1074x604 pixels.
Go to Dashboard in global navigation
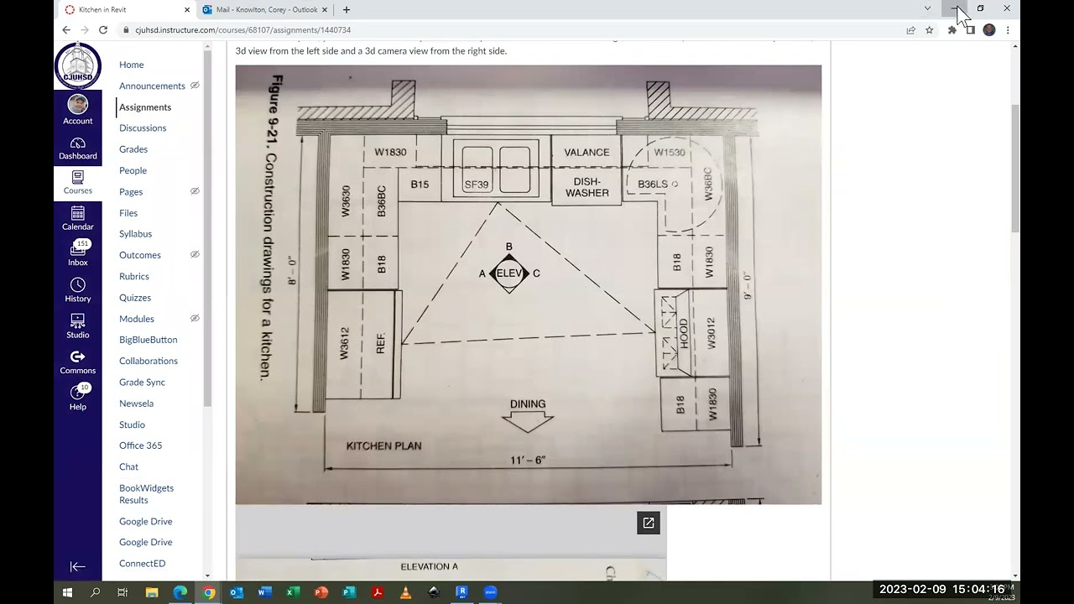78,148
